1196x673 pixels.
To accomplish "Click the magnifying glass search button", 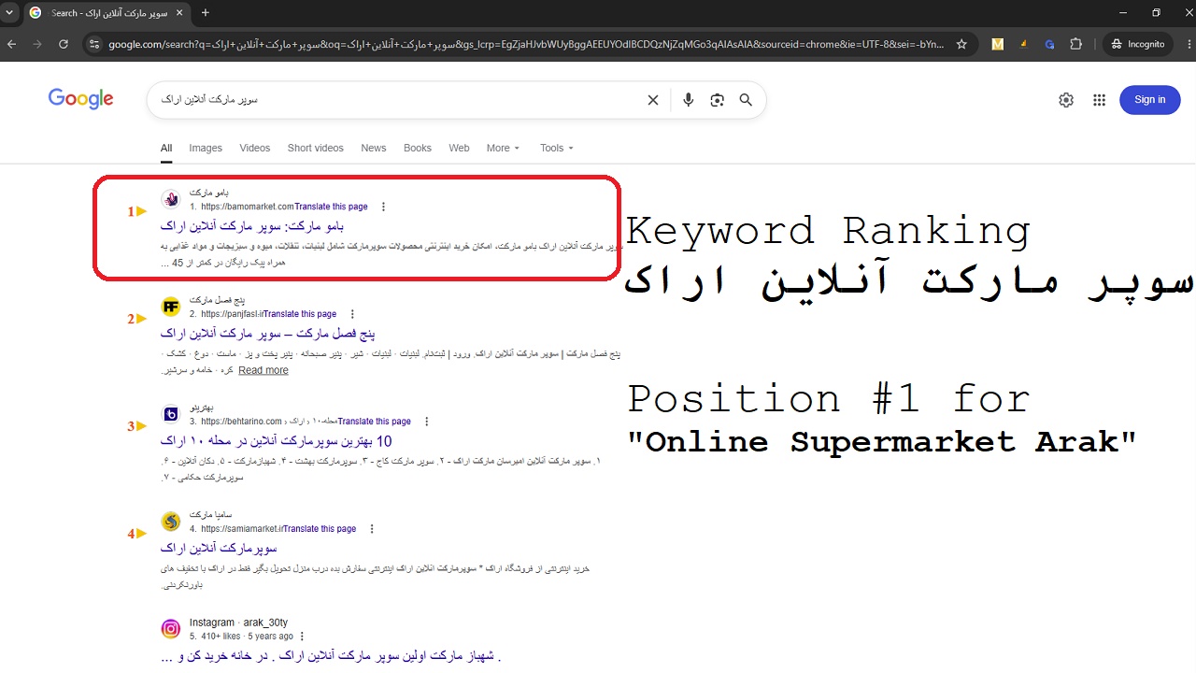I will (x=746, y=100).
